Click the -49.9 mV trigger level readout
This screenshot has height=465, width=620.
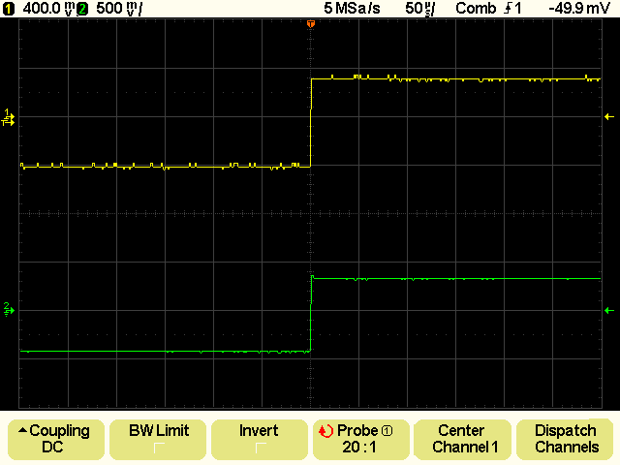[x=579, y=9]
